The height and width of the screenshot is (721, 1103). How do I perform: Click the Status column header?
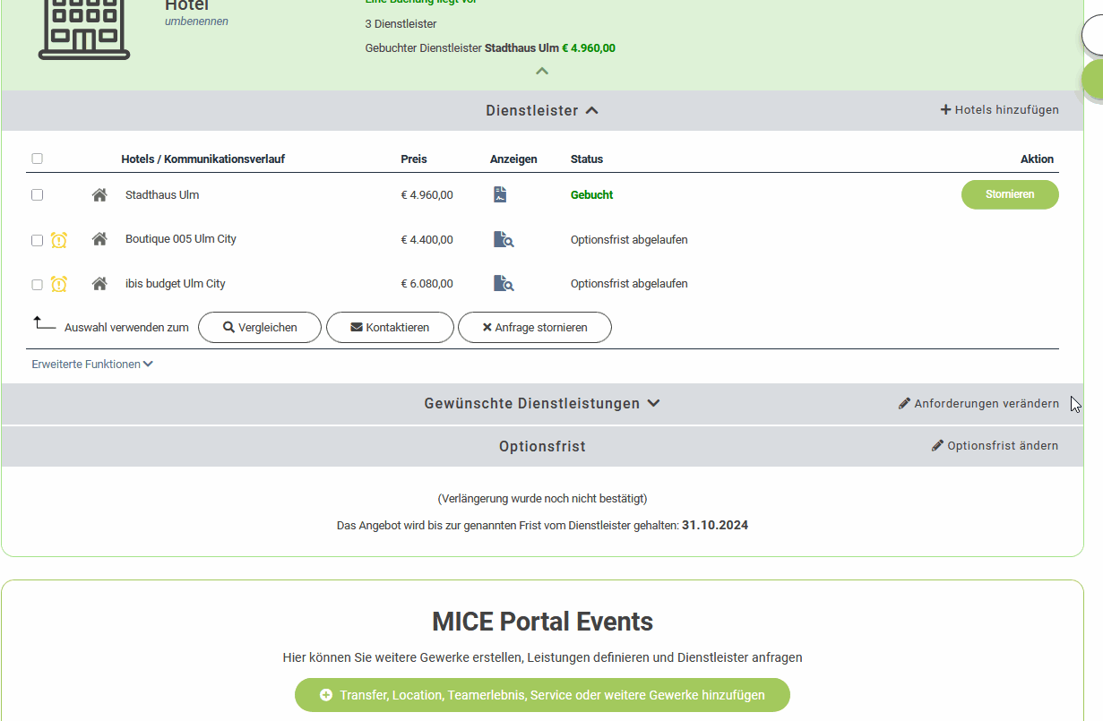[x=587, y=159]
